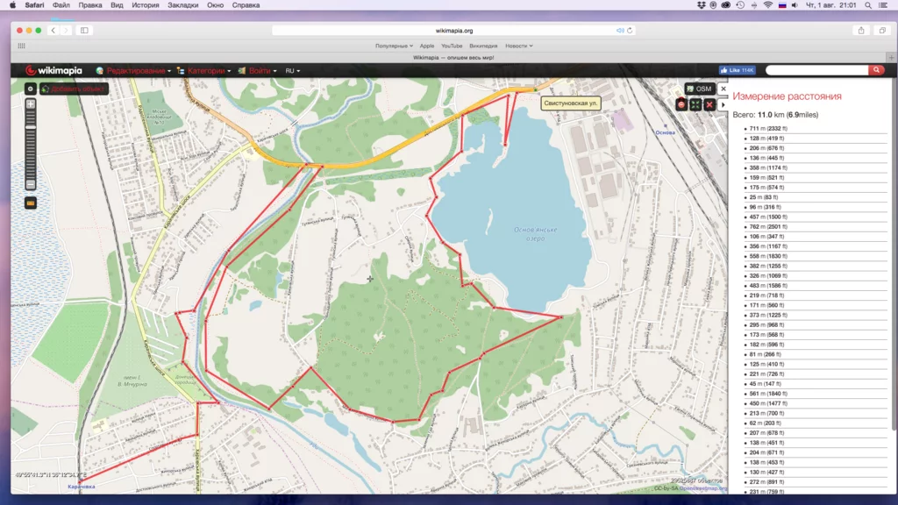
Task: Go back with Safari back arrow
Action: pos(53,31)
